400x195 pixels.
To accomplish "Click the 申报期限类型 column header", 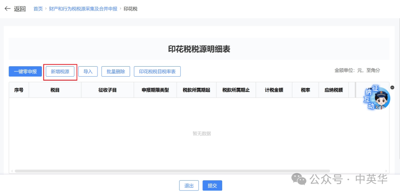I will pyautogui.click(x=155, y=90).
